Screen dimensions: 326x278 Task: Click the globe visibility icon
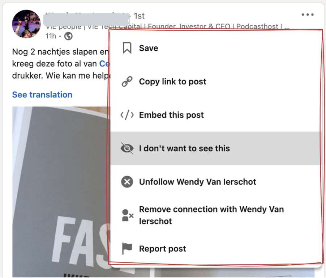pyautogui.click(x=68, y=36)
